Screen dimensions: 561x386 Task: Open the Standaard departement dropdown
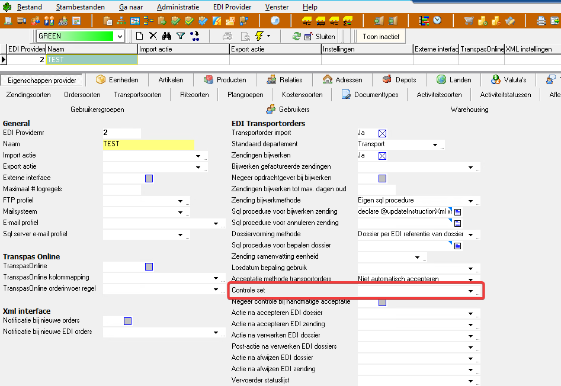coord(435,144)
